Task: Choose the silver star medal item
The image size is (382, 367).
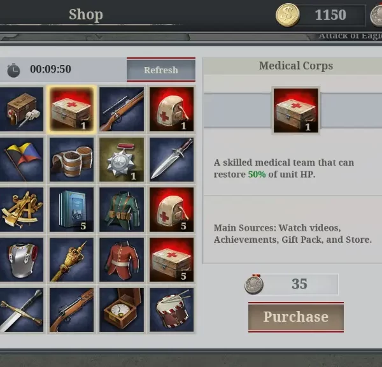Action: click(x=122, y=159)
